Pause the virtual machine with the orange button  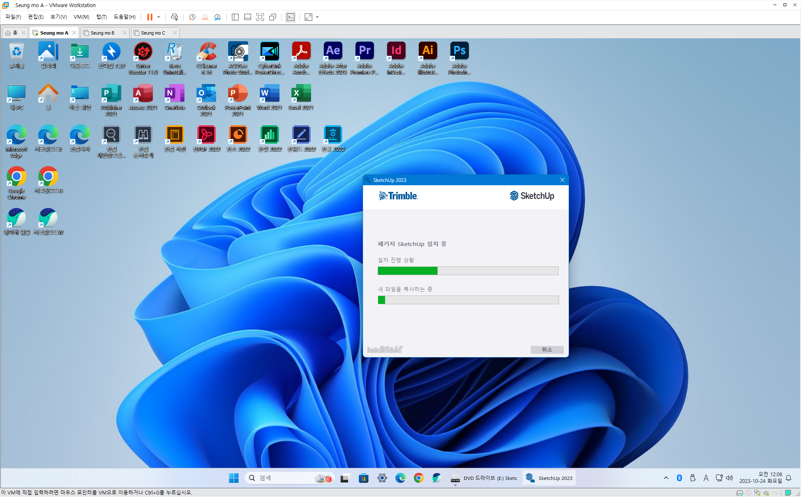click(x=149, y=17)
